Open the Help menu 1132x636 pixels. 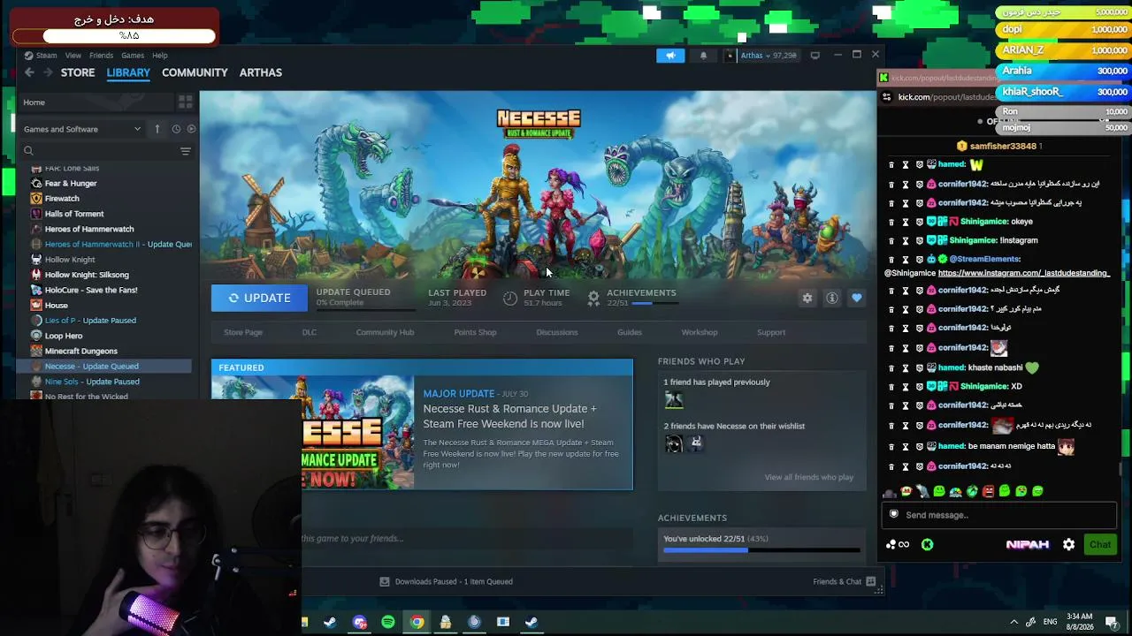tap(160, 56)
